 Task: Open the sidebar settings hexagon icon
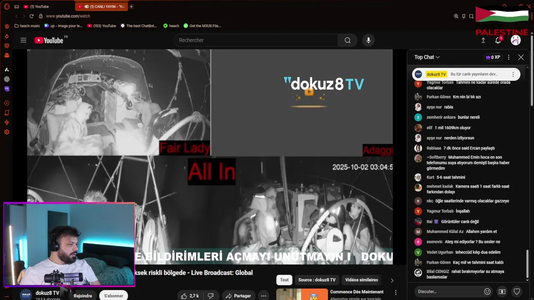tap(7, 132)
